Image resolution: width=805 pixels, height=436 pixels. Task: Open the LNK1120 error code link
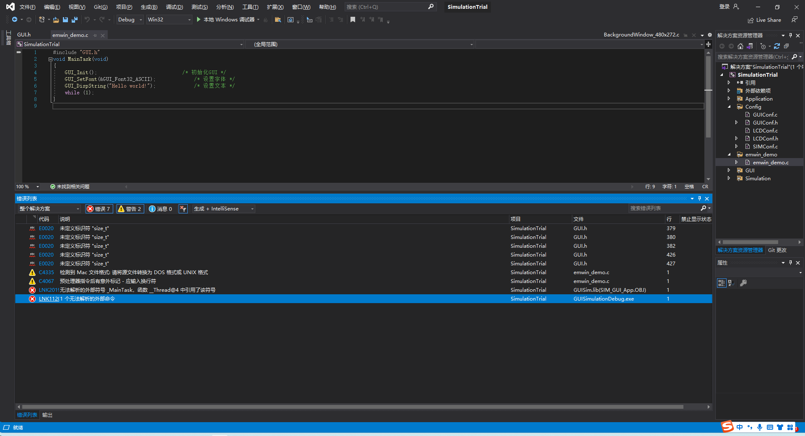tap(49, 299)
